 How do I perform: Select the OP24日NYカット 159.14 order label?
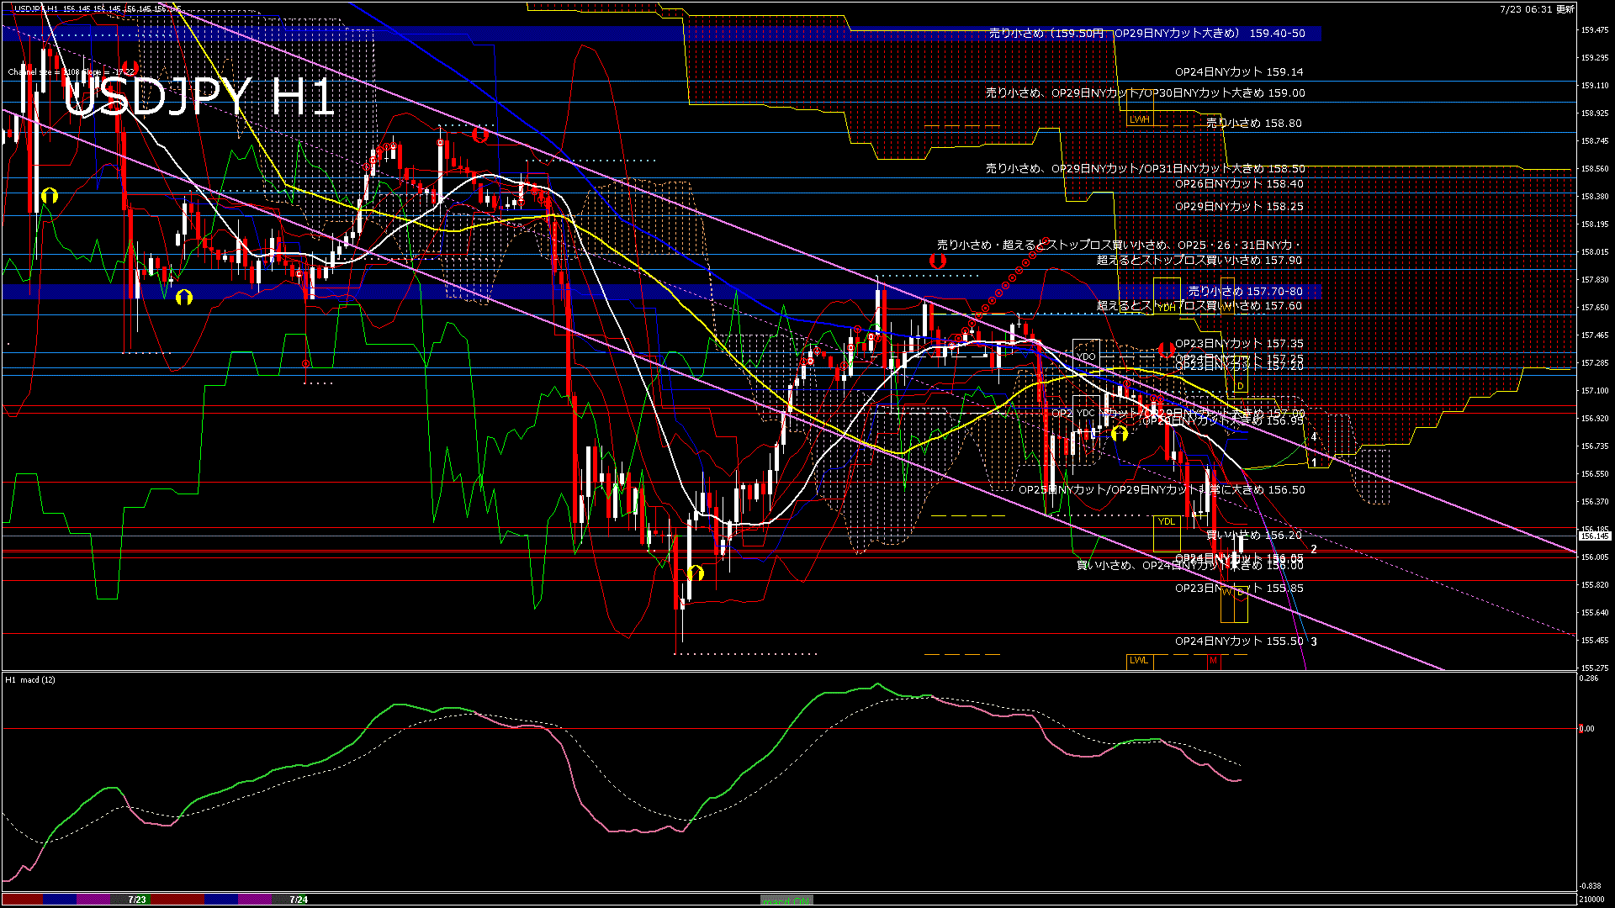pos(1238,72)
